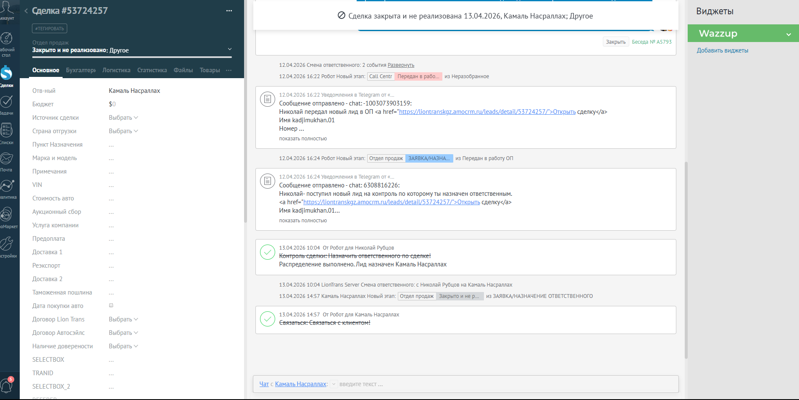This screenshot has width=799, height=400.
Task: Show more tabs via three dots after Товары
Action: pos(229,70)
